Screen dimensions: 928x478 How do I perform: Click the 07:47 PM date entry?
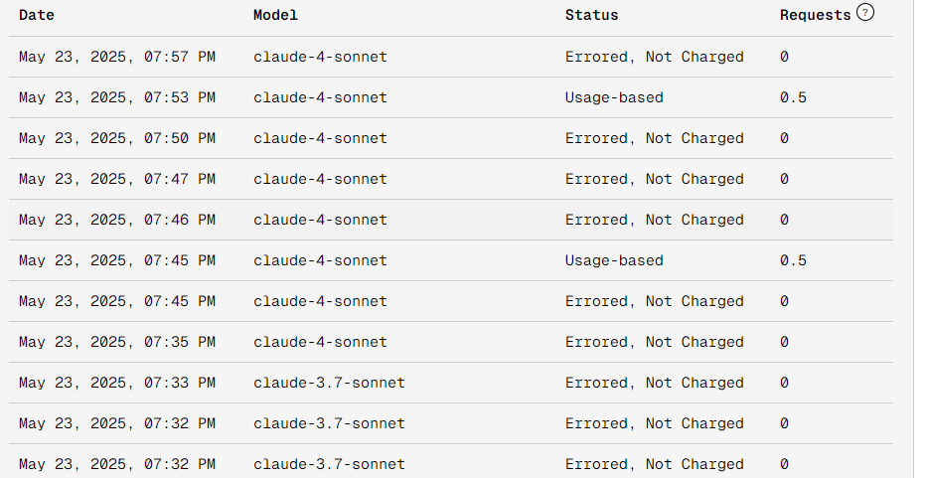(116, 179)
